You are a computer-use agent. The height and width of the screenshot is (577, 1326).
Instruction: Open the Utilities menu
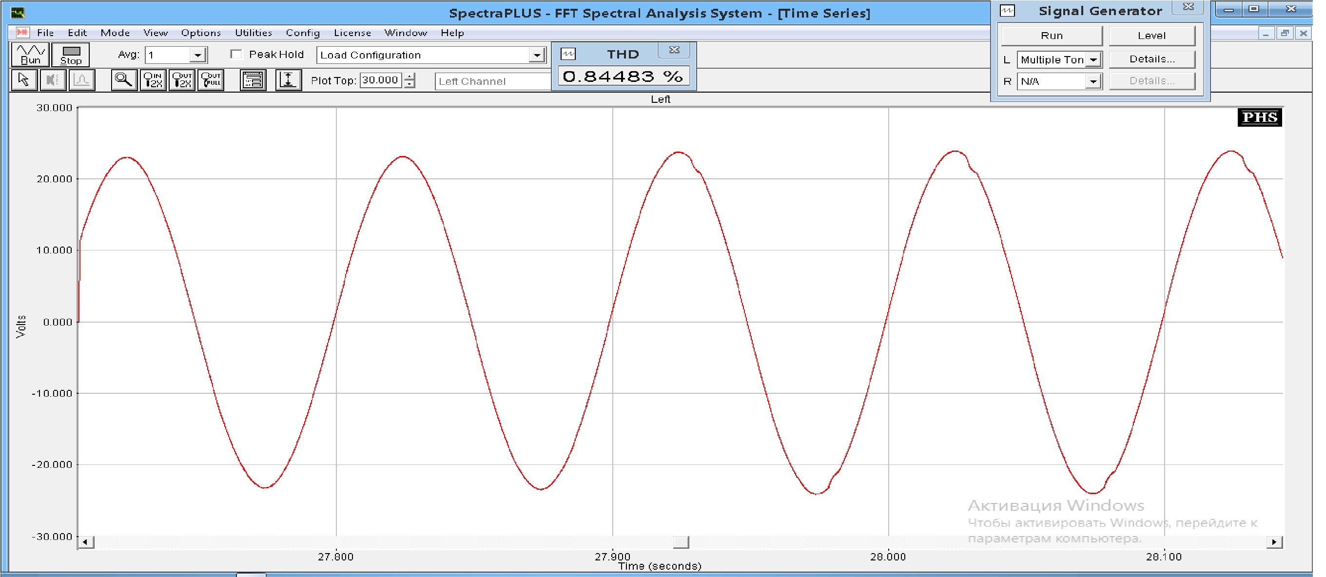pos(253,33)
